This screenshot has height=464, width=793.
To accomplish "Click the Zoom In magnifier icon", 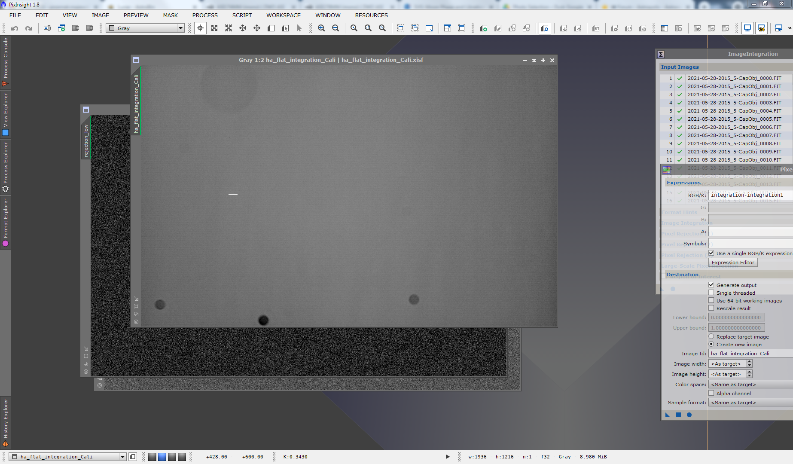I will [321, 28].
